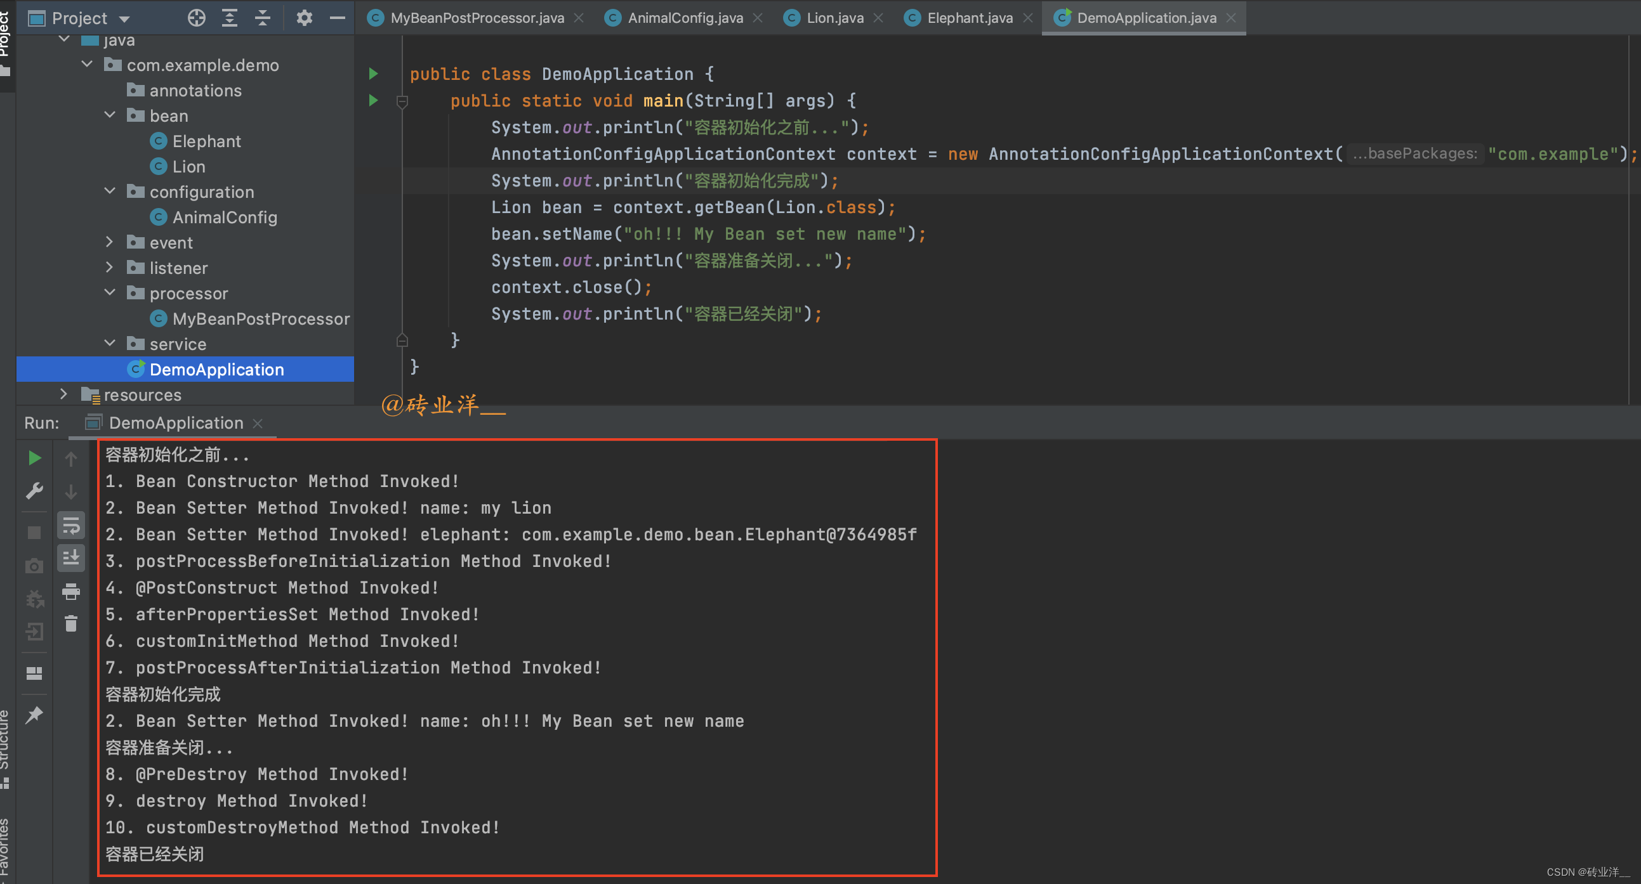Image resolution: width=1641 pixels, height=884 pixels.
Task: Switch to AnimalConfig.java editor tab
Action: (x=684, y=18)
